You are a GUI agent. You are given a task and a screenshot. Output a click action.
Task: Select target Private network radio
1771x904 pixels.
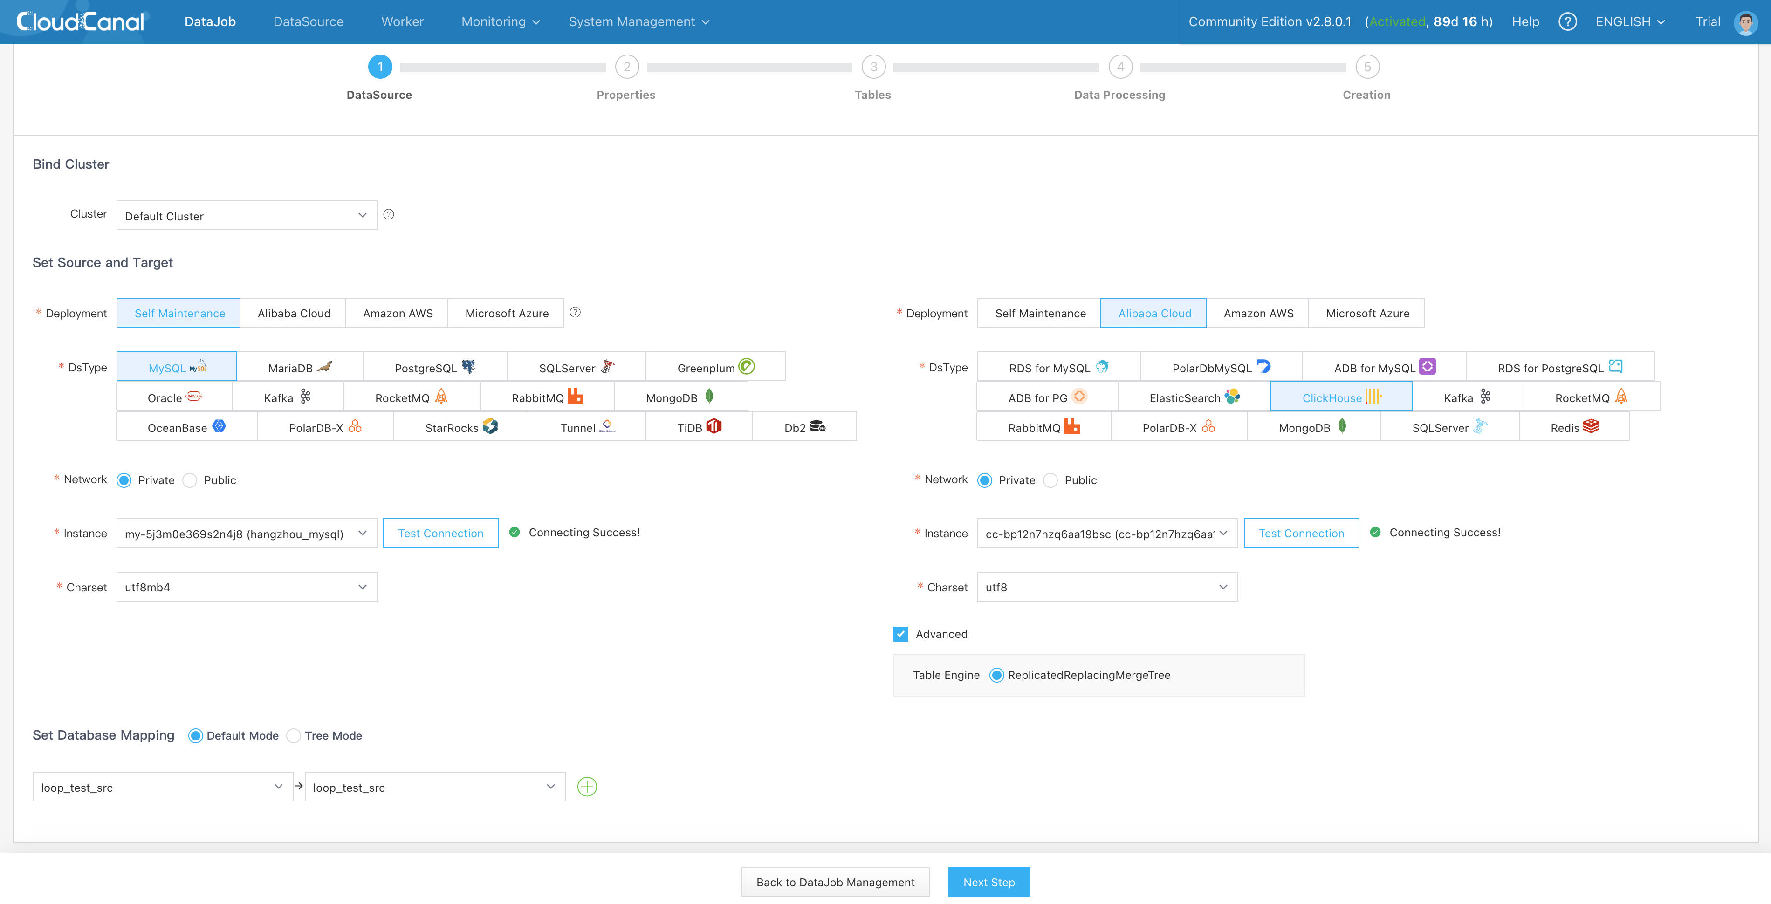[984, 480]
